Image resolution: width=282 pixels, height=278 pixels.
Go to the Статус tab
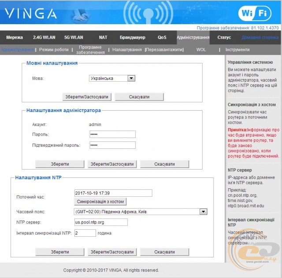(224, 37)
